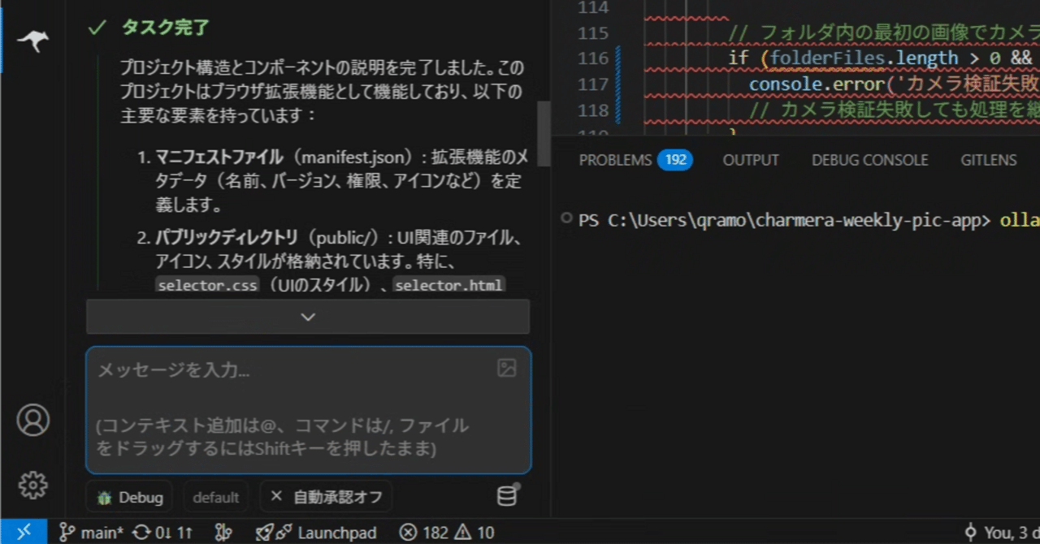Switch to the OUTPUT tab
This screenshot has height=544, width=1040.
click(x=750, y=160)
